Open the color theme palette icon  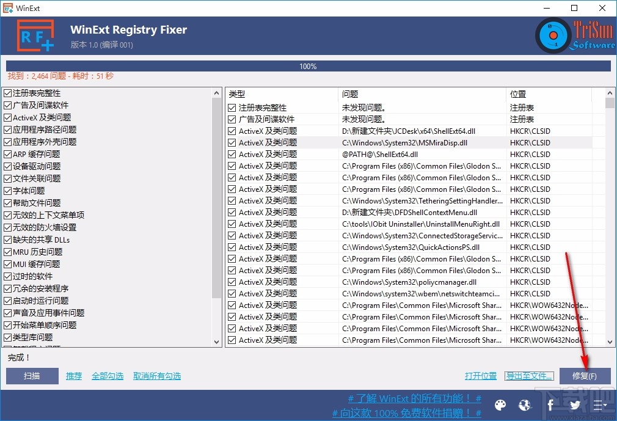(500, 405)
